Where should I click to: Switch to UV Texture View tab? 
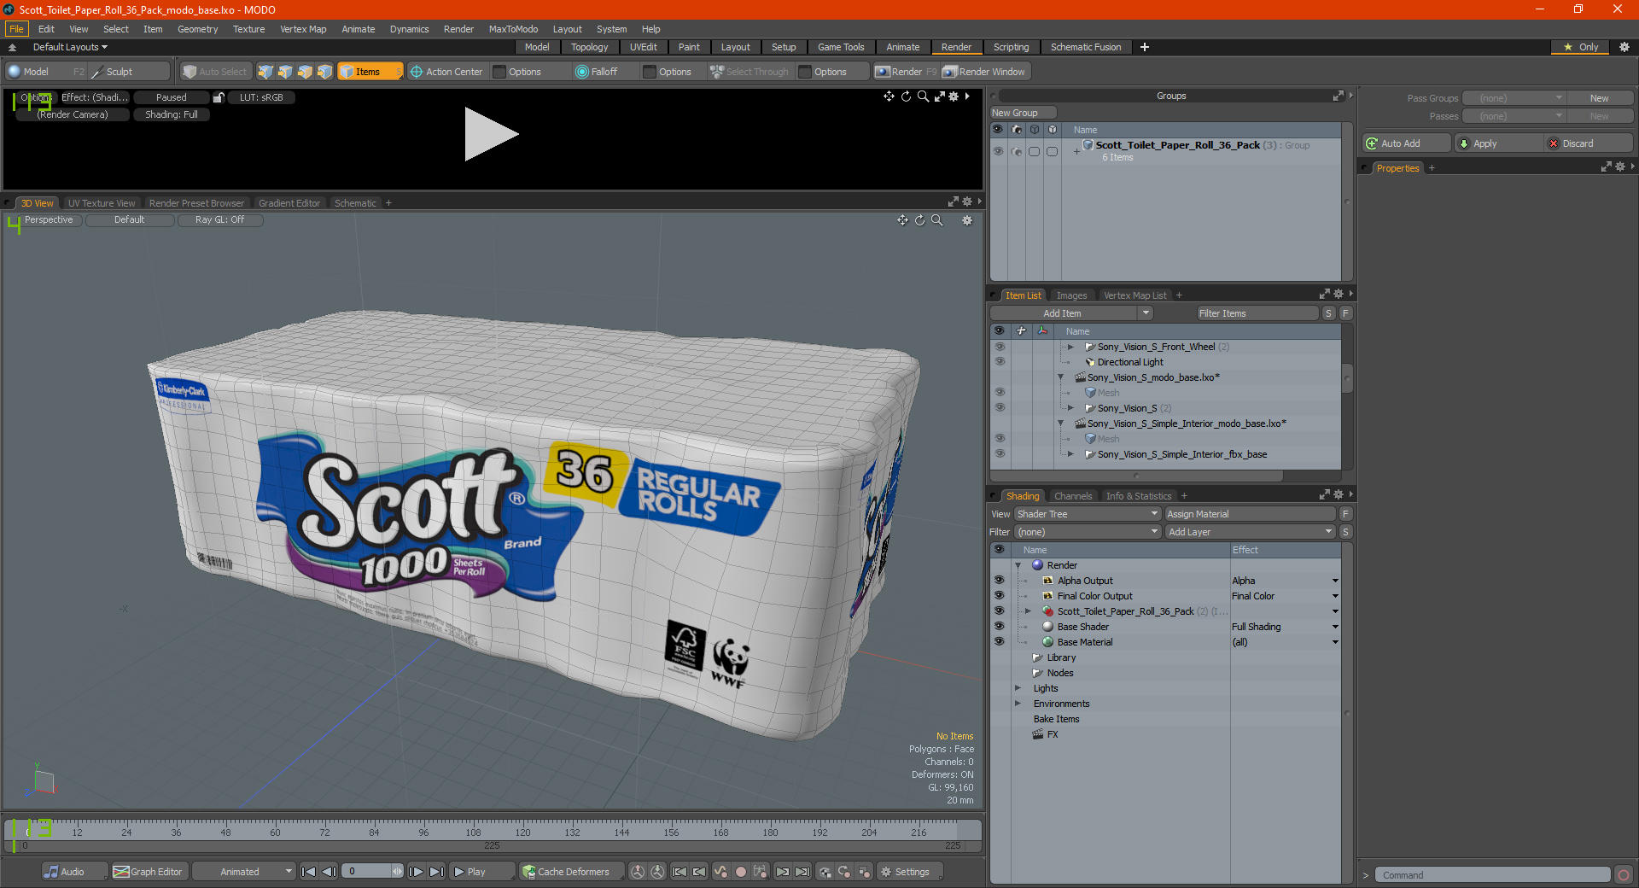click(x=102, y=203)
